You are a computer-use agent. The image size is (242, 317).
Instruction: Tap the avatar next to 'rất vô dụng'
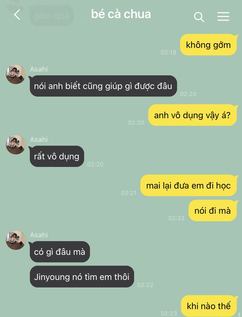click(x=15, y=144)
